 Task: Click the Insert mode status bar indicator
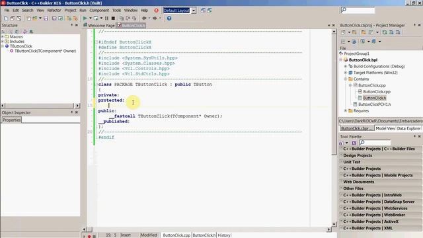126,235
